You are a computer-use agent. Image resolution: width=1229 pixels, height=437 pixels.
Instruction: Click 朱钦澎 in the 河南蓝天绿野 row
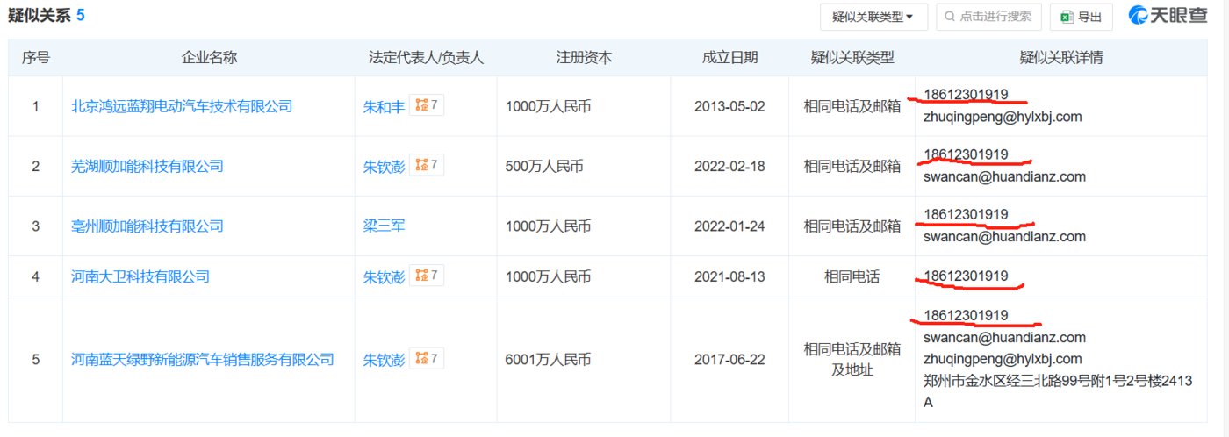point(384,359)
